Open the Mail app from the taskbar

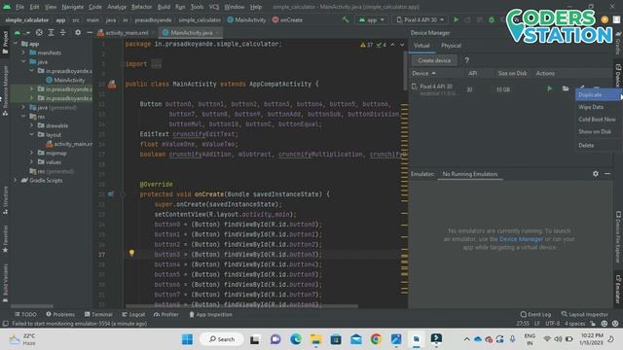tap(356, 339)
